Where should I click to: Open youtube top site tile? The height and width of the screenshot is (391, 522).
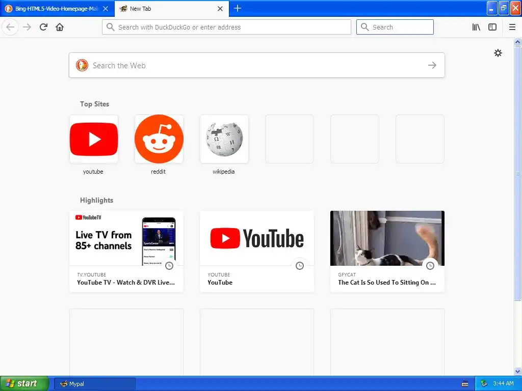click(x=94, y=139)
